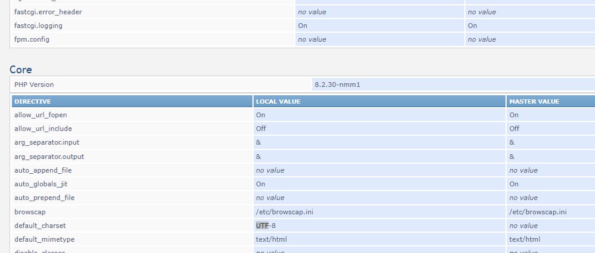Click Off local value for allow_url_include
595x253 pixels.
click(x=261, y=129)
